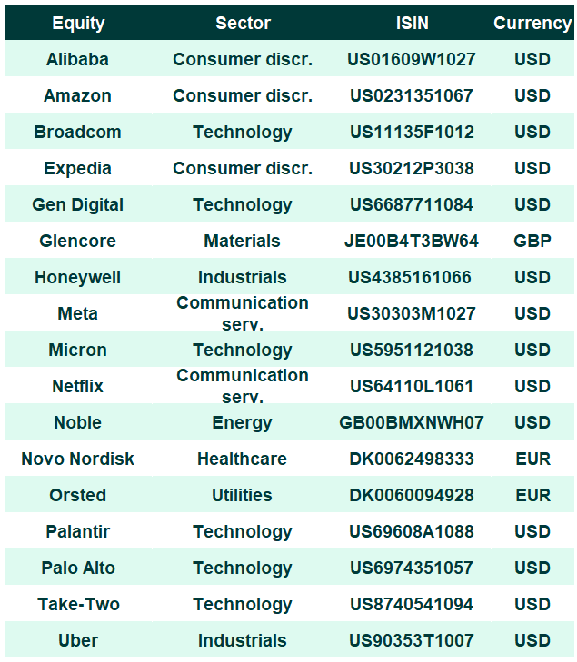Select the Orsted Utilities cell
Screen dimensions: 577x662
[242, 495]
